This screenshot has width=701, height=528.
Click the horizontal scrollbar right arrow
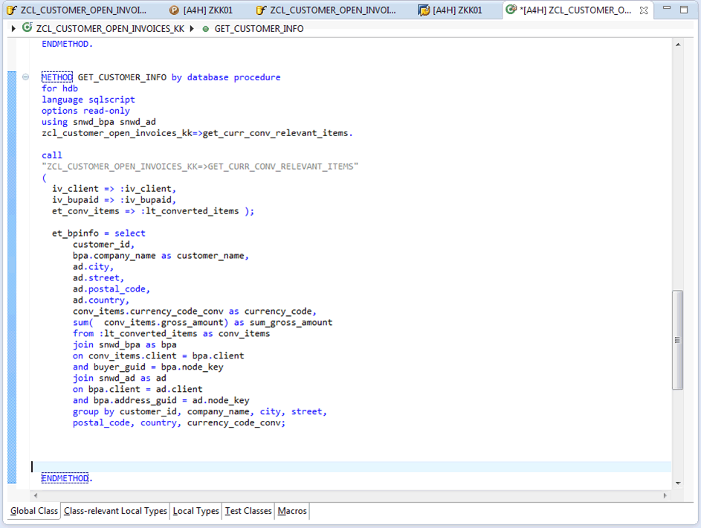(665, 495)
